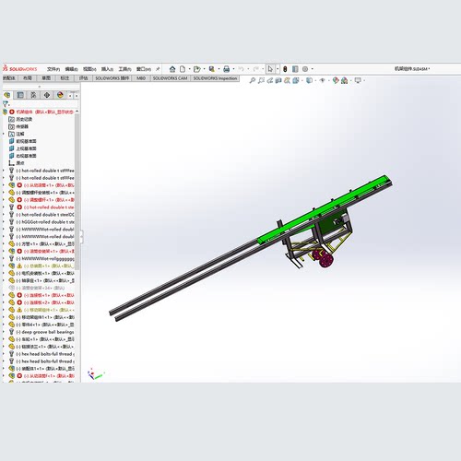461x461 pixels.
Task: Click the tree filter funnel icon
Action: (6, 104)
